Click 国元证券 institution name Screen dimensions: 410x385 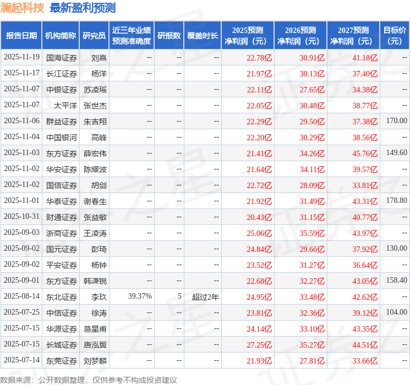point(62,249)
